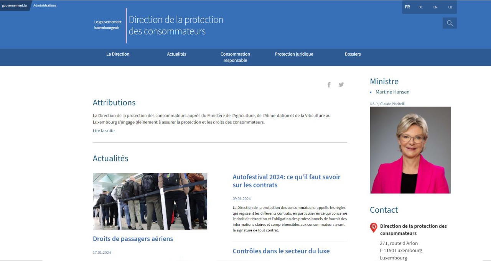Open La Direction menu
Viewport: 491px width, 261px height.
[118, 54]
